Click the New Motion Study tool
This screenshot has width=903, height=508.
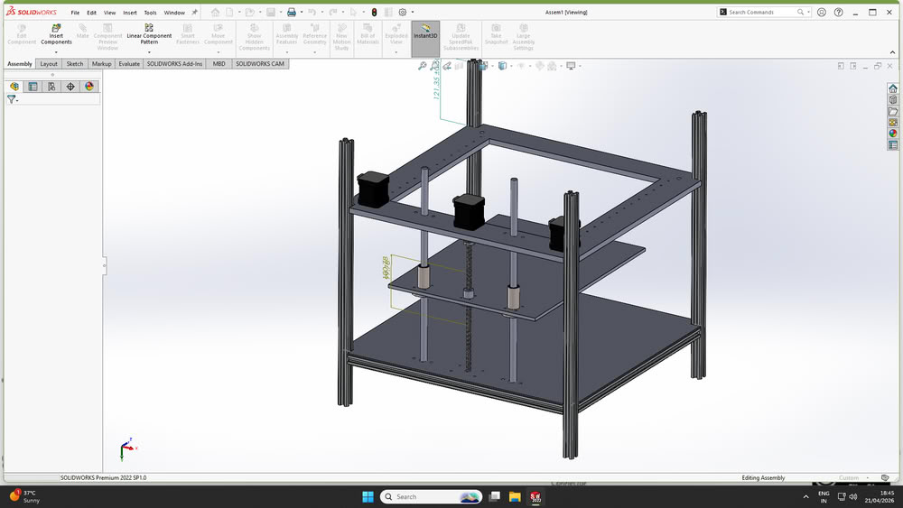point(341,37)
